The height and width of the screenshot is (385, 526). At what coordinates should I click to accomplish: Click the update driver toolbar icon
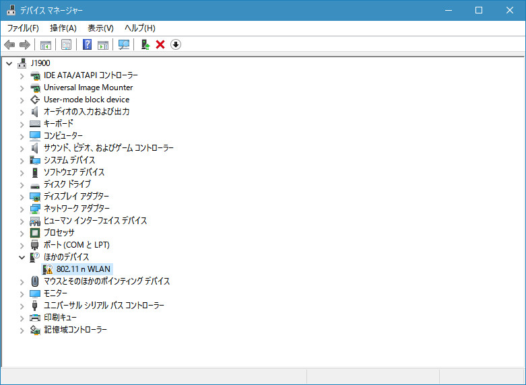145,44
